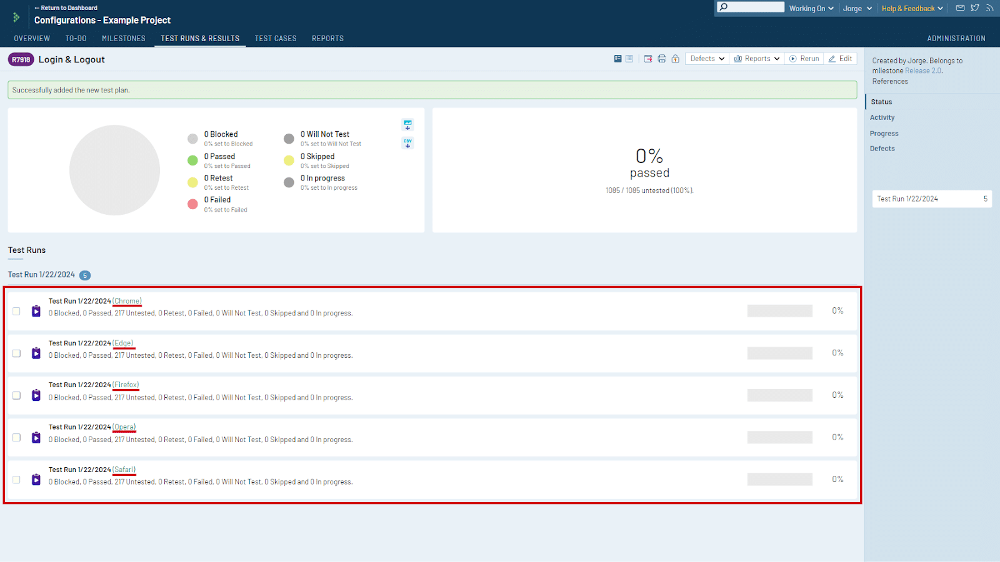The width and height of the screenshot is (1000, 562).
Task: Click the Twitter icon in the top bar
Action: pyautogui.click(x=974, y=8)
